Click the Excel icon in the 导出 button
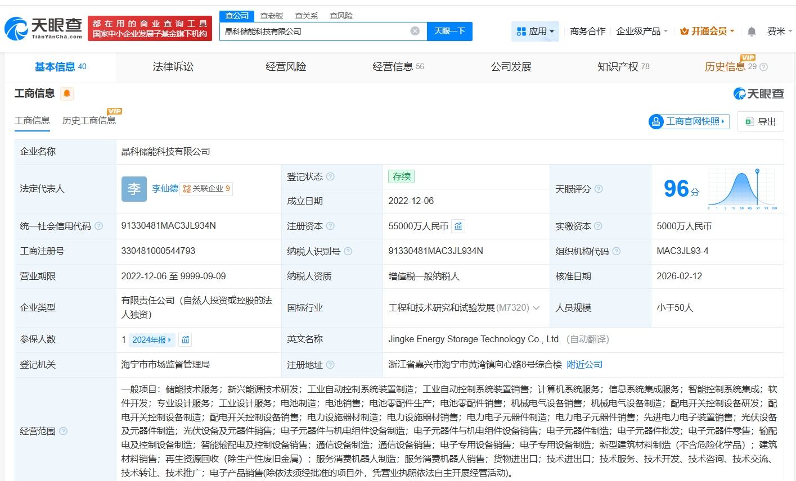The width and height of the screenshot is (796, 481). 749,121
